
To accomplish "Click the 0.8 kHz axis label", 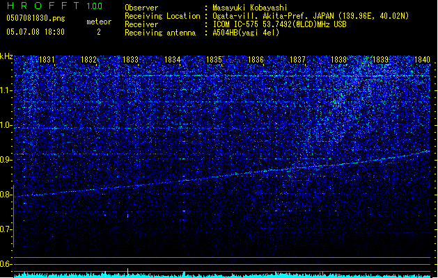I will [x=6, y=195].
